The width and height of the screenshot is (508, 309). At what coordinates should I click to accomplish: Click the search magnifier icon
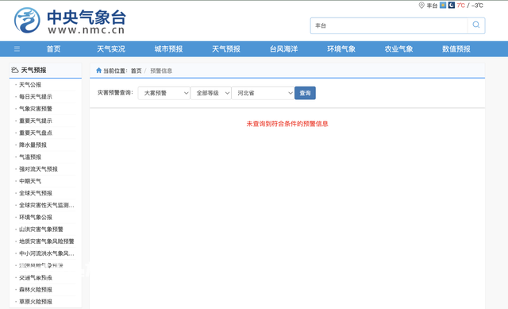pyautogui.click(x=476, y=25)
